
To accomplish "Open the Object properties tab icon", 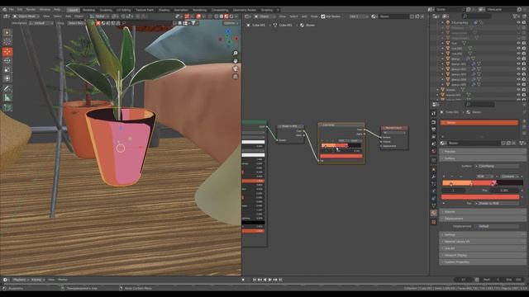I will tap(434, 169).
